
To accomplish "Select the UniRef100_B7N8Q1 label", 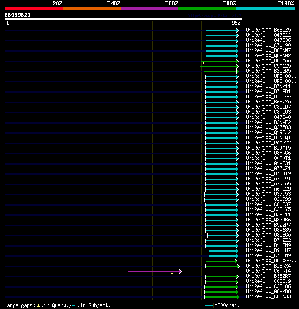I will click(x=268, y=138).
